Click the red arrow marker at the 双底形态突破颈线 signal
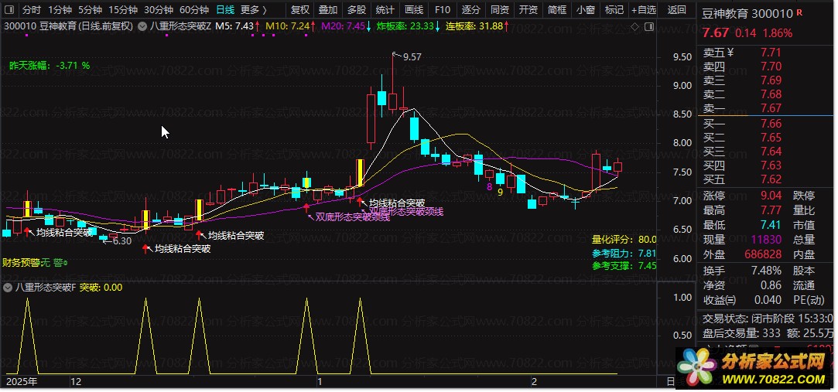This screenshot has width=838, height=392. [x=307, y=207]
